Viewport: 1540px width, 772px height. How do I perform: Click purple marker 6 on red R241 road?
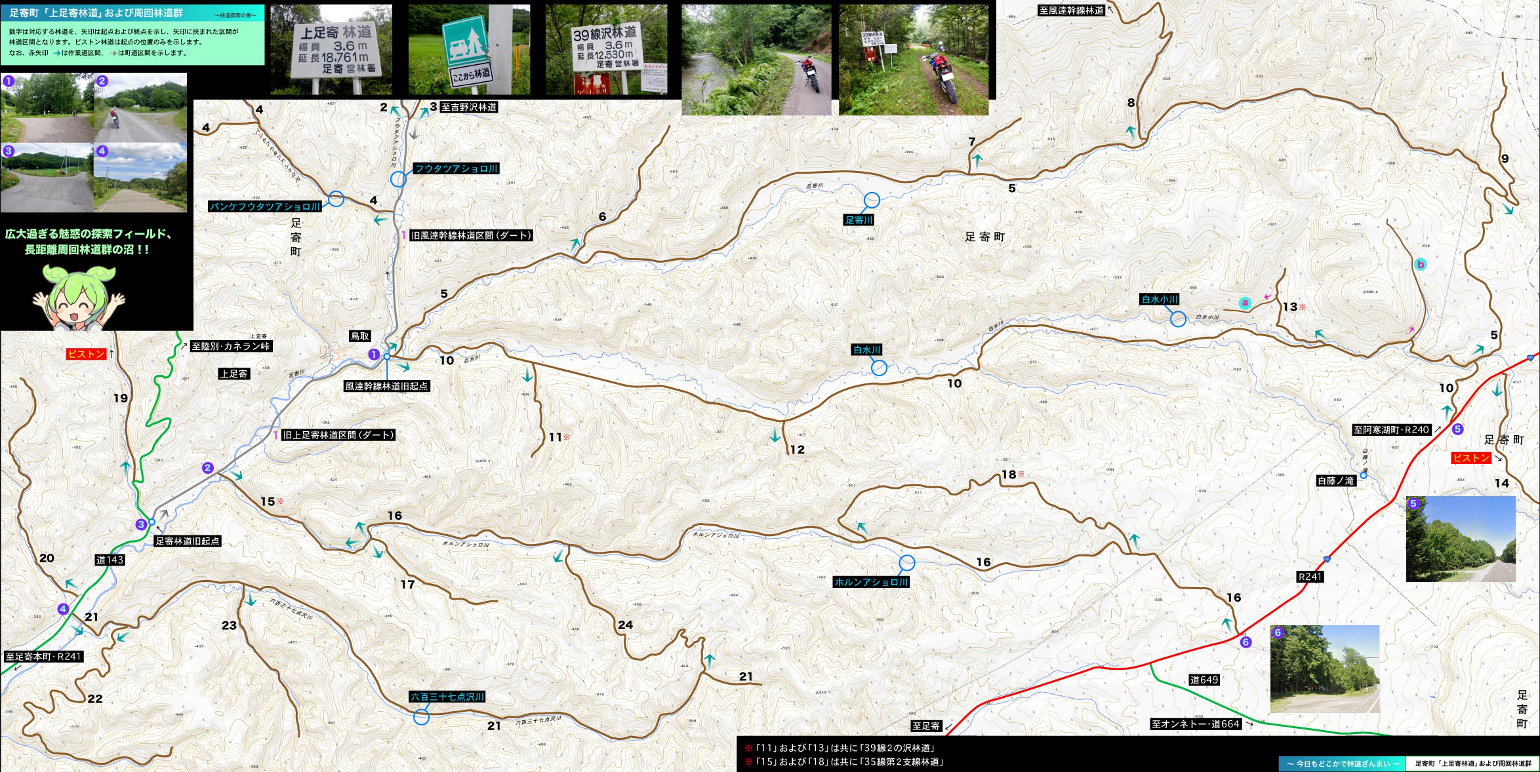click(1246, 642)
